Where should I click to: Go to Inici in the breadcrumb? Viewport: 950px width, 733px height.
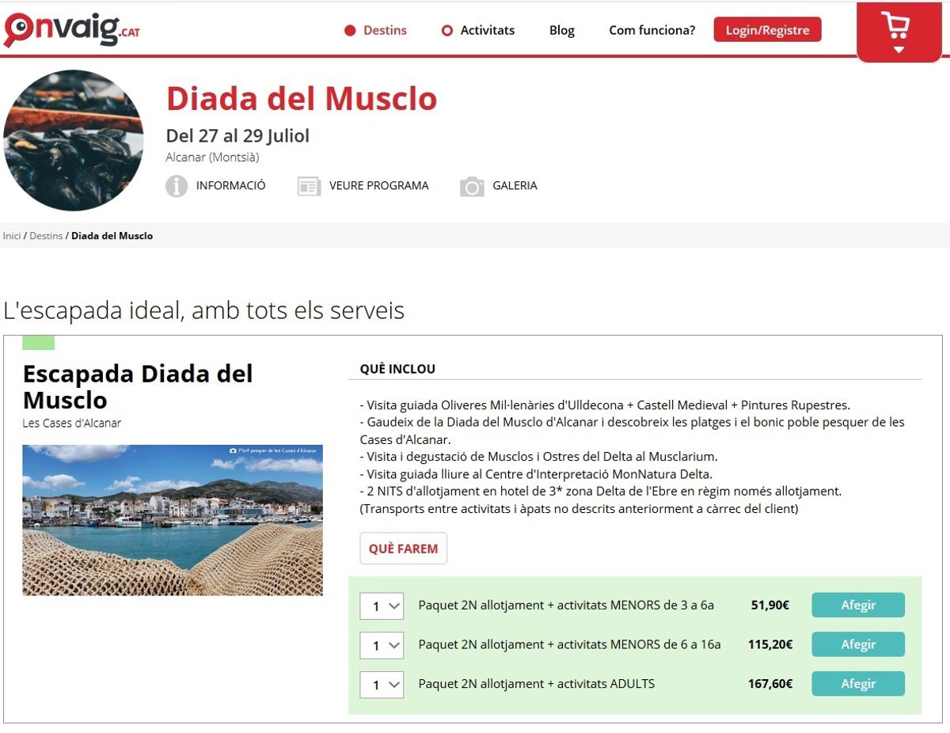[x=12, y=236]
